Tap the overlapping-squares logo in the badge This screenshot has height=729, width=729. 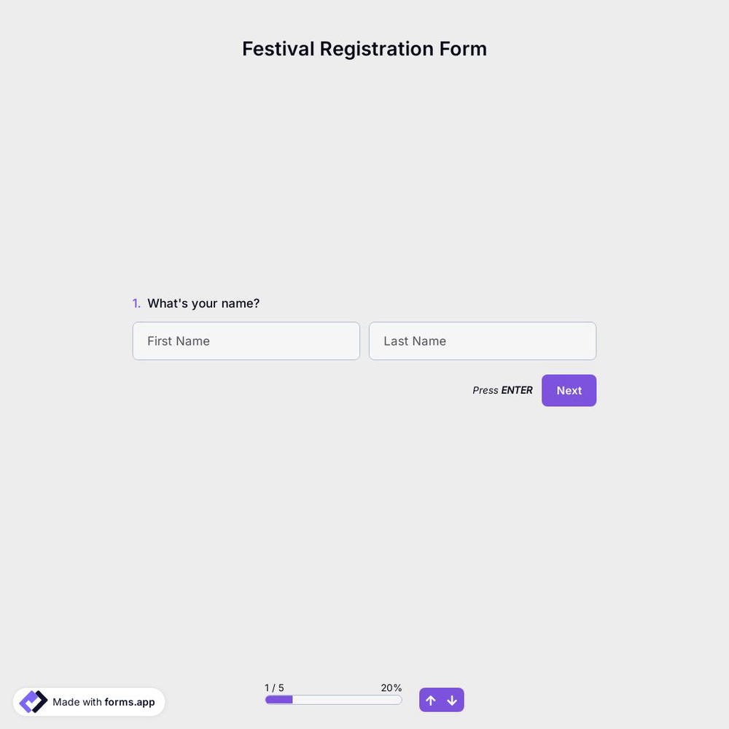[x=33, y=701]
